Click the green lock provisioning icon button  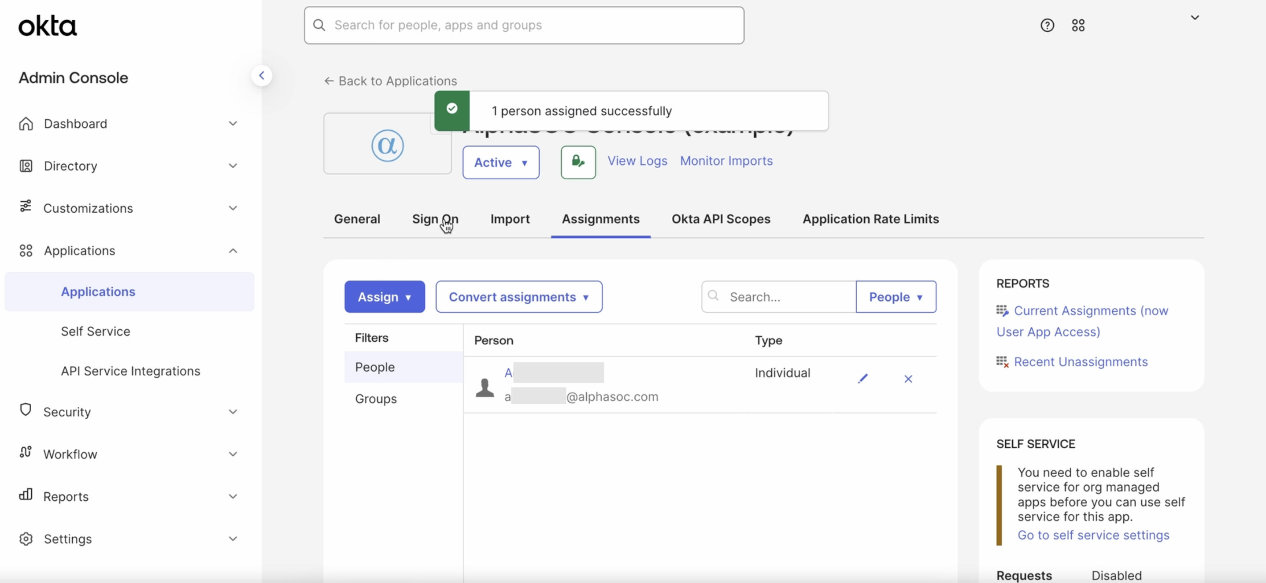pos(578,162)
